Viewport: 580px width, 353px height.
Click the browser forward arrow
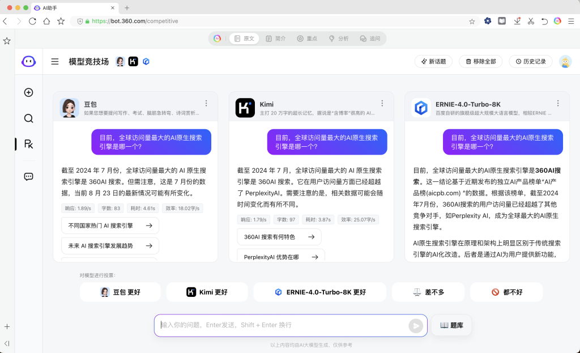19,21
